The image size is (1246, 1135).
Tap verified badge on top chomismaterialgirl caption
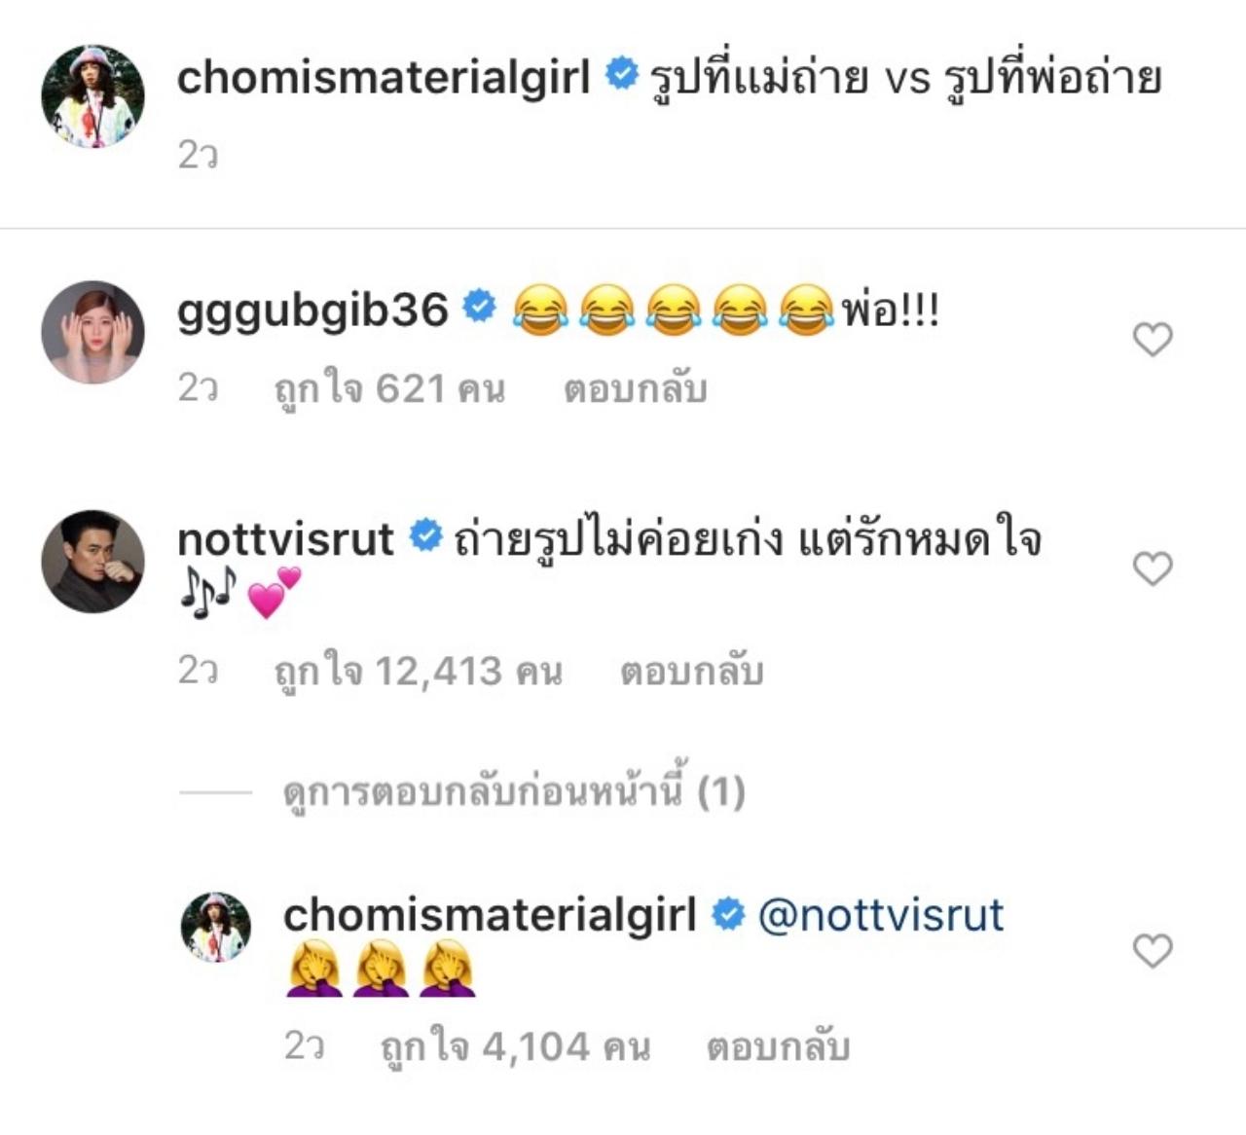[x=620, y=75]
